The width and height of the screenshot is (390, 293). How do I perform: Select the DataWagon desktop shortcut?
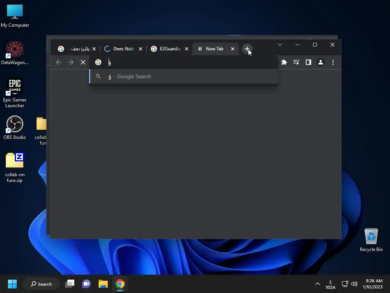pyautogui.click(x=15, y=53)
